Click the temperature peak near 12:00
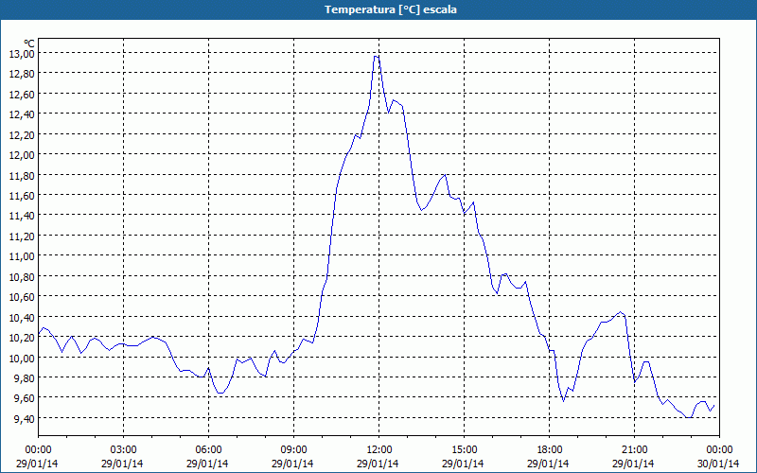Image resolution: width=757 pixels, height=473 pixels. point(377,57)
